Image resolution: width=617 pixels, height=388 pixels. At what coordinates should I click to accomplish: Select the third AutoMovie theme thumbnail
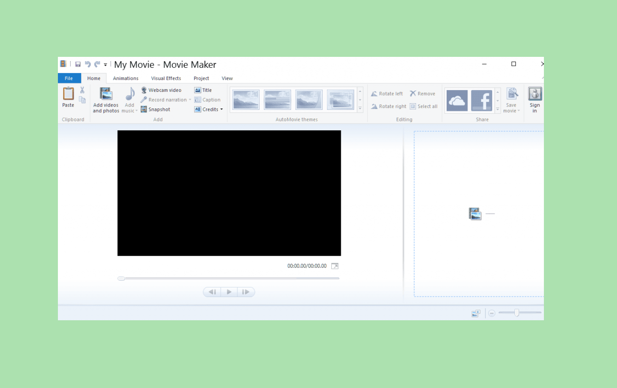tap(309, 99)
